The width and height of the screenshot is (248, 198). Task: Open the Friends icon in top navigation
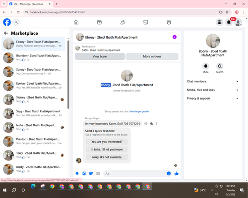(x=123, y=22)
